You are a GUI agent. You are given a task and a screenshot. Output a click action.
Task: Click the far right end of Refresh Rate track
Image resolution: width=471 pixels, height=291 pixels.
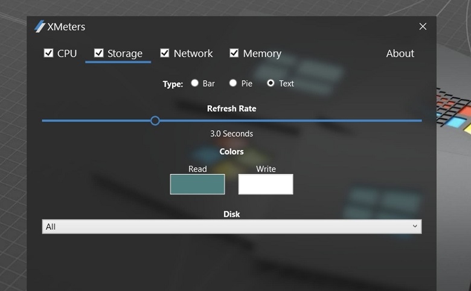(x=420, y=120)
